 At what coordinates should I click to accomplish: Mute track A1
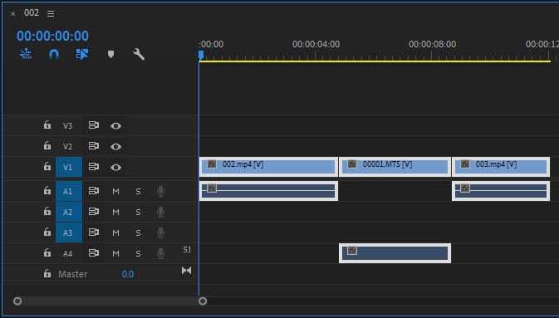(x=115, y=192)
